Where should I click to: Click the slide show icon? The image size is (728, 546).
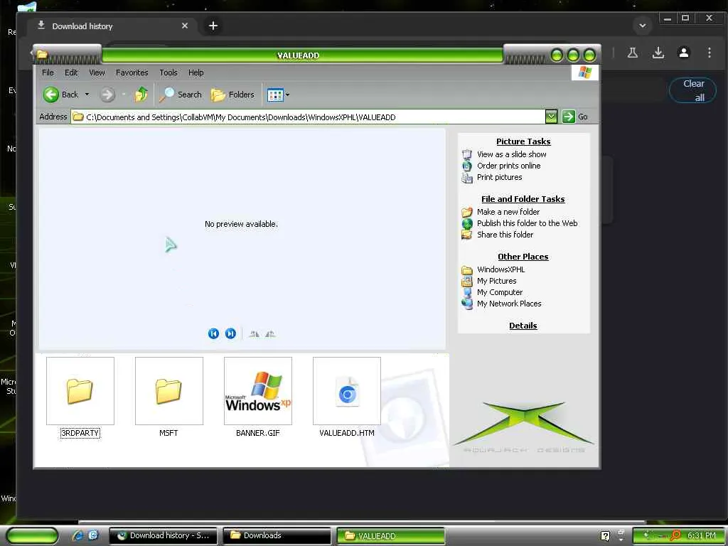[x=467, y=154]
